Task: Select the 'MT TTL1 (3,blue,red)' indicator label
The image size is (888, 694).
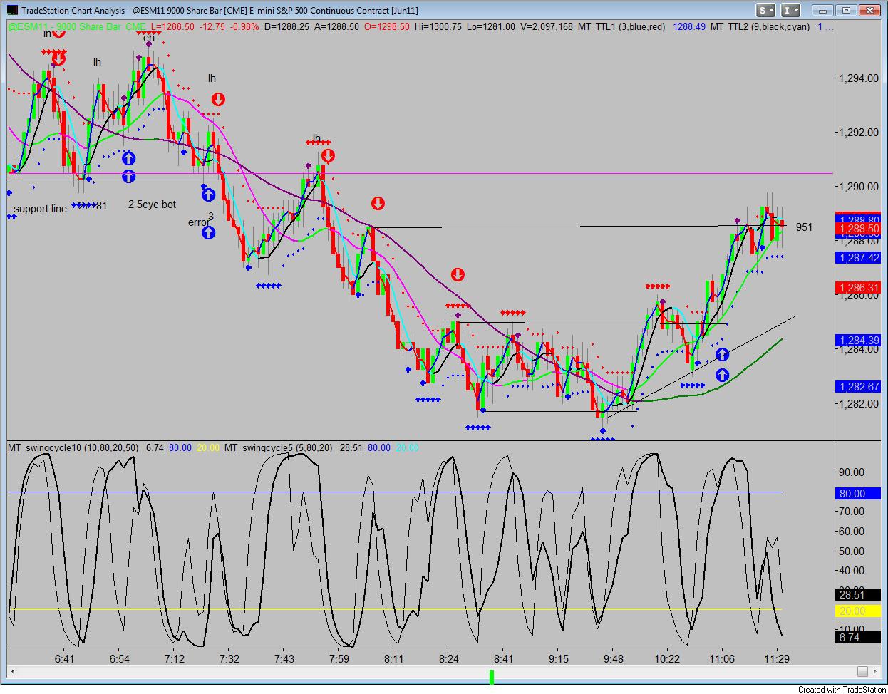Action: (621, 26)
